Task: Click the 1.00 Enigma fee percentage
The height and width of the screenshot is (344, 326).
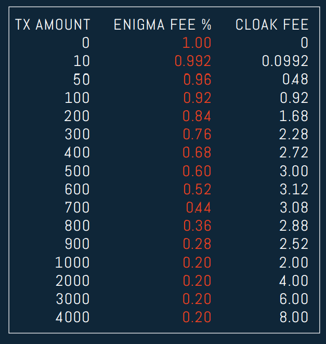Action: [x=197, y=43]
